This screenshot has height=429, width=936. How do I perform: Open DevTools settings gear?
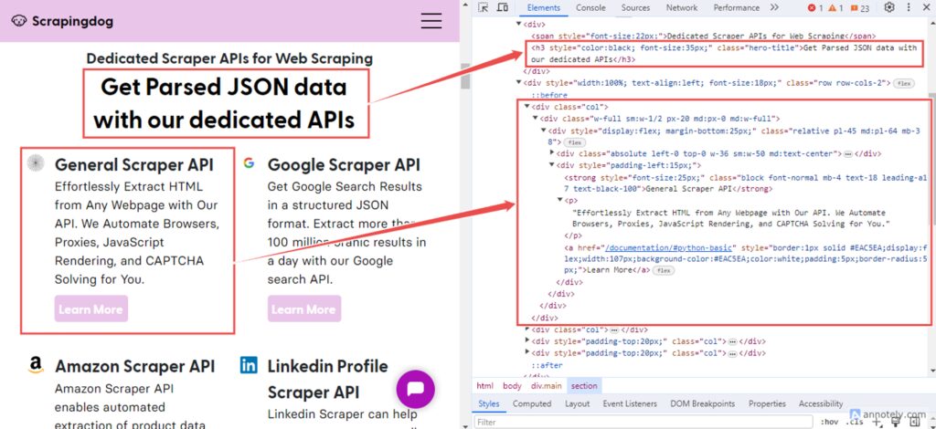tap(889, 8)
